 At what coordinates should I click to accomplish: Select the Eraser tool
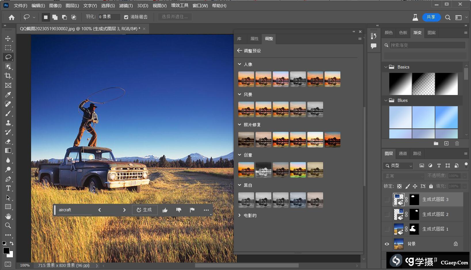coord(8,141)
